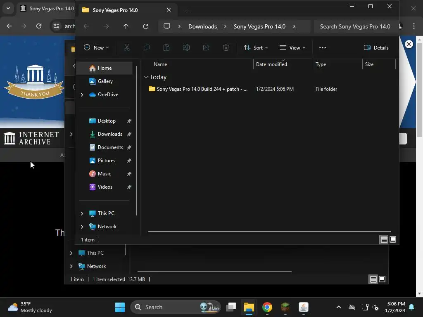Screen dimensions: 423x317
Task: Click the Explorer back navigation arrow
Action: tap(86, 26)
